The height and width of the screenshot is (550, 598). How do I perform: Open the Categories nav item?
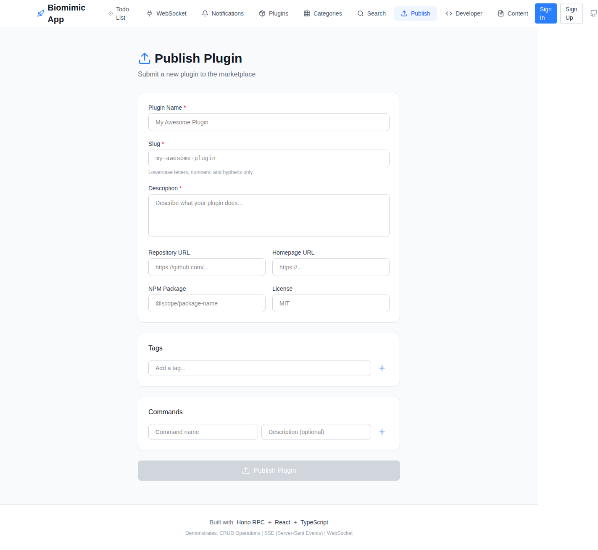click(323, 13)
